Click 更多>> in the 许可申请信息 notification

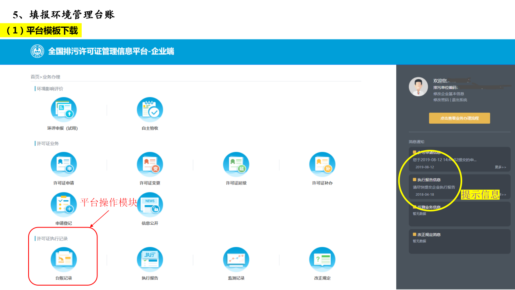500,167
